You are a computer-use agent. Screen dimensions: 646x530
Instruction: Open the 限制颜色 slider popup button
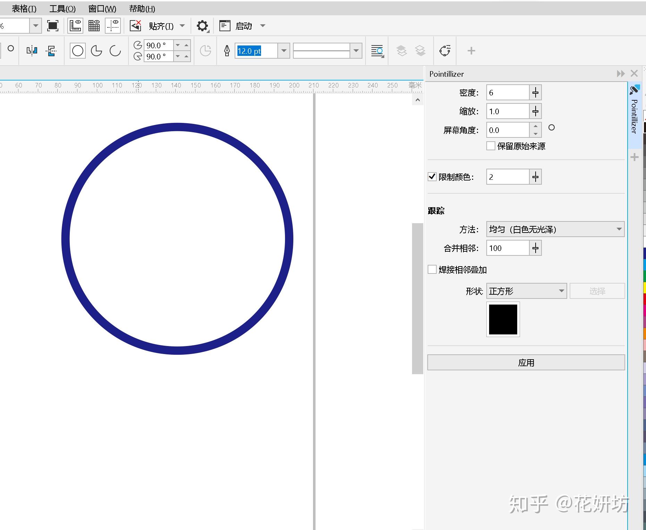(x=535, y=177)
